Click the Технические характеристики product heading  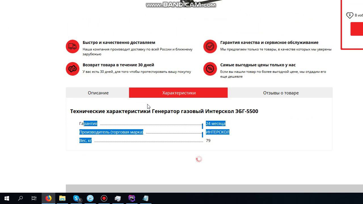pyautogui.click(x=164, y=111)
